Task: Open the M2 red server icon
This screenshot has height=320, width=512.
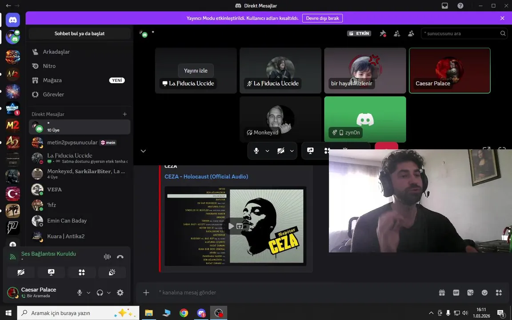Action: click(x=13, y=125)
